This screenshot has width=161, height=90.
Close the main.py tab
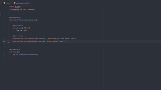click(12, 3)
